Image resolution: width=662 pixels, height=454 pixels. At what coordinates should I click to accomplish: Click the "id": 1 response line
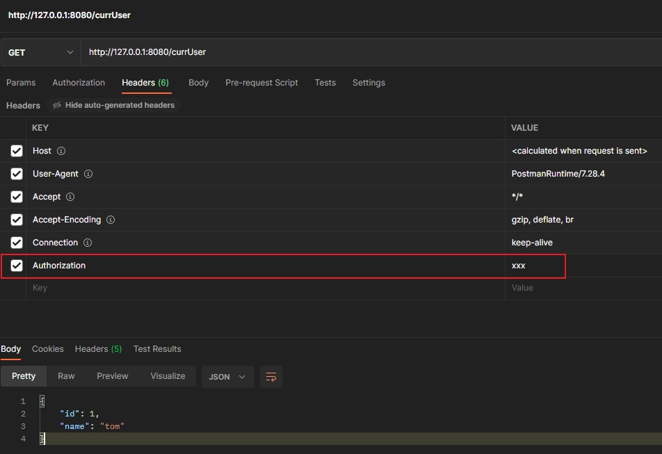(x=79, y=414)
